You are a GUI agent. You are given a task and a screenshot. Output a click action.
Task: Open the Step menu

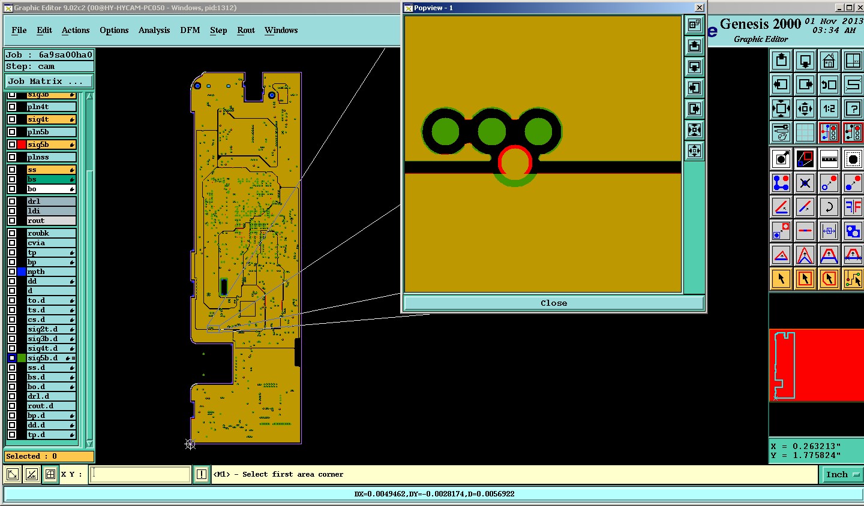[x=218, y=30]
